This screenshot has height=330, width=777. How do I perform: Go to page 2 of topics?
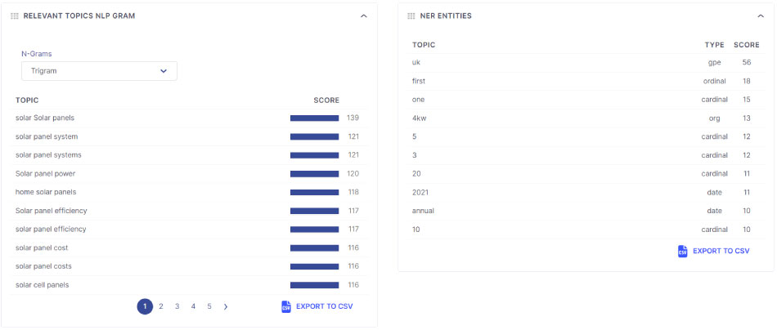click(161, 307)
